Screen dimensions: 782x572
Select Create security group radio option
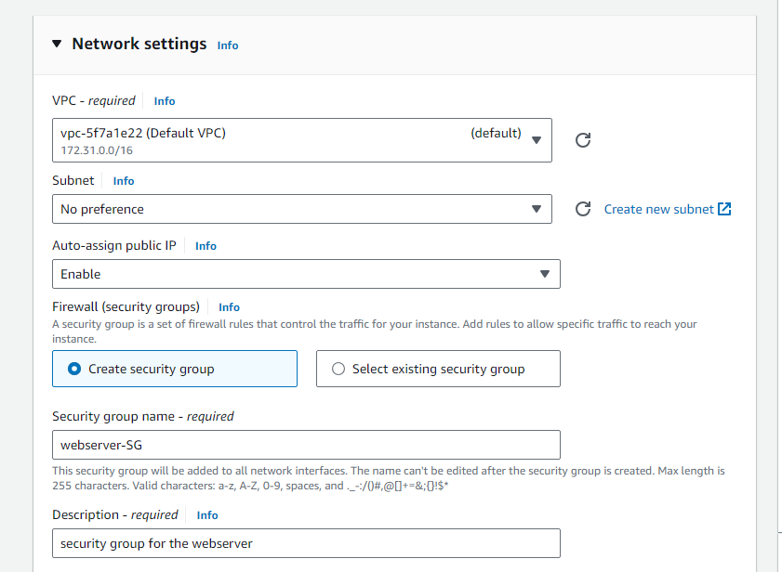pos(175,369)
